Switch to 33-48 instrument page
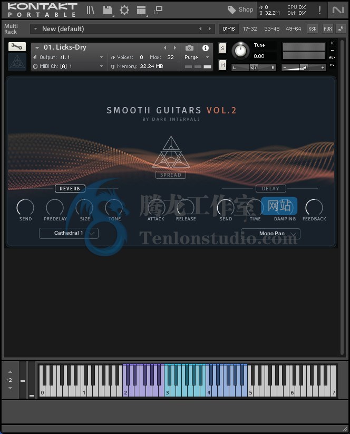The height and width of the screenshot is (434, 350). pos(271,29)
